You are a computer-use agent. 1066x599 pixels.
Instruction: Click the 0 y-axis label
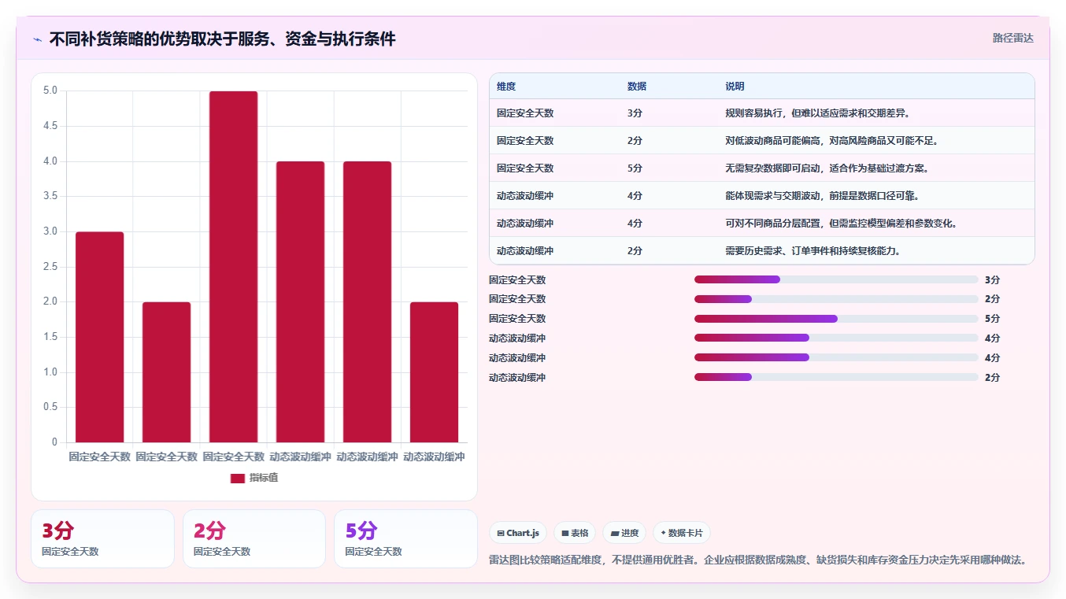pyautogui.click(x=54, y=442)
